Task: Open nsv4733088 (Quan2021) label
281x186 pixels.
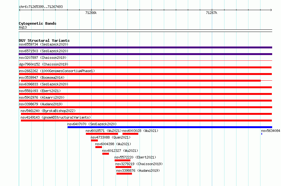Action: pos(111,137)
